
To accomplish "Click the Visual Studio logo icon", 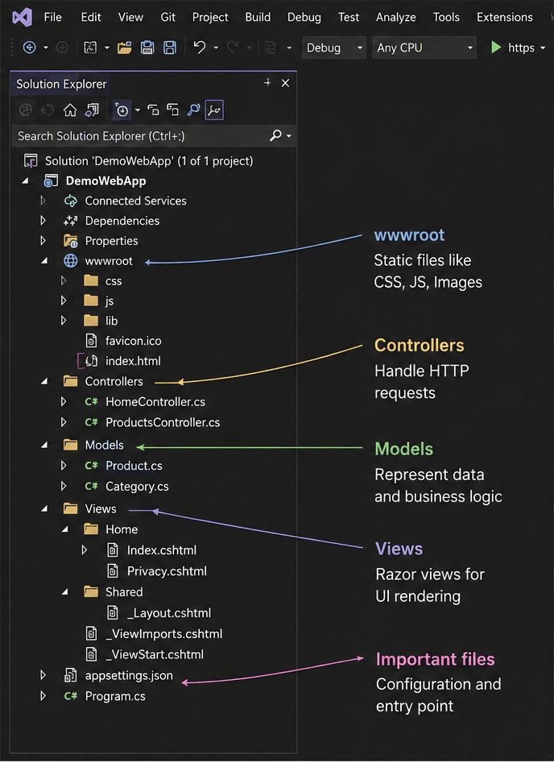I will coord(22,17).
